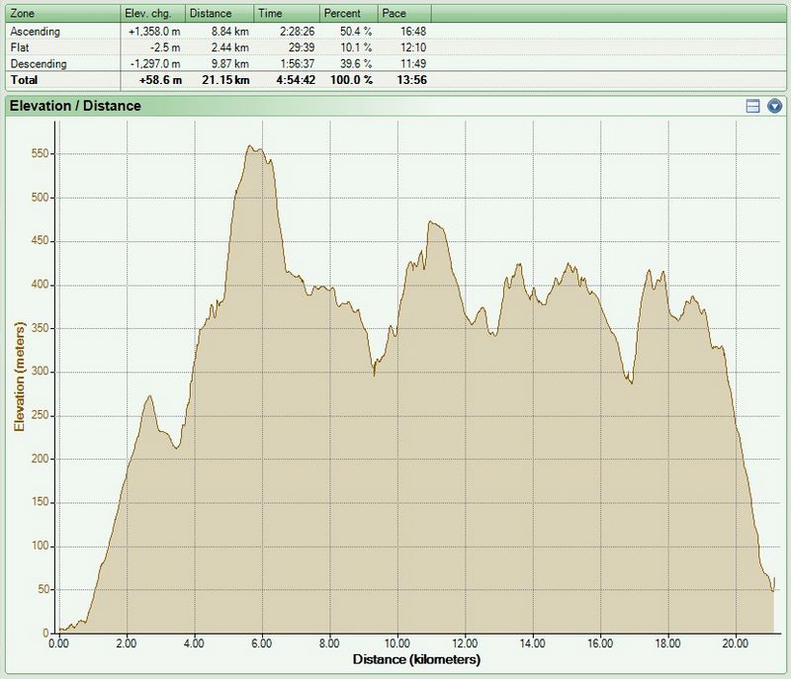Click the highest elevation peak on the chart
Viewport: 791px width, 679px height.
point(253,147)
